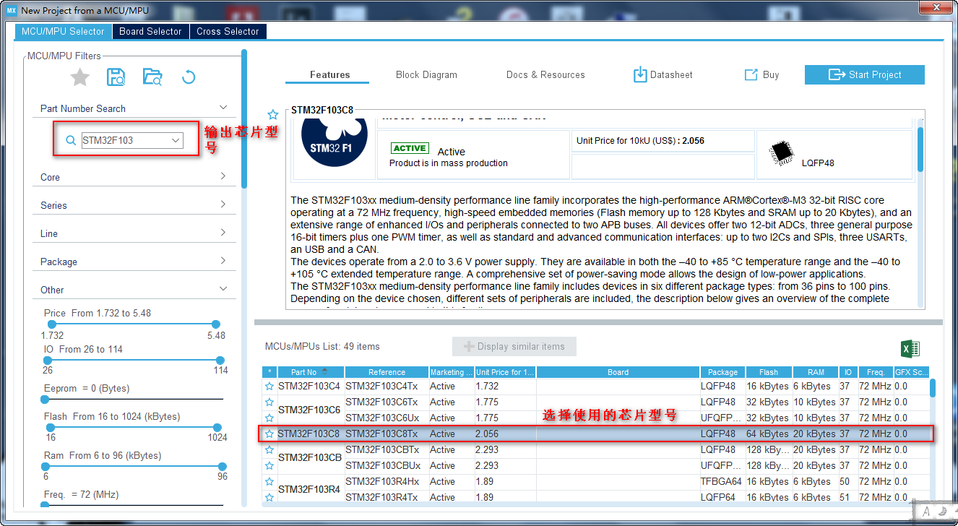Click the star beside the STM32F103C8 title
Viewport: 958px width, 526px height.
point(272,114)
